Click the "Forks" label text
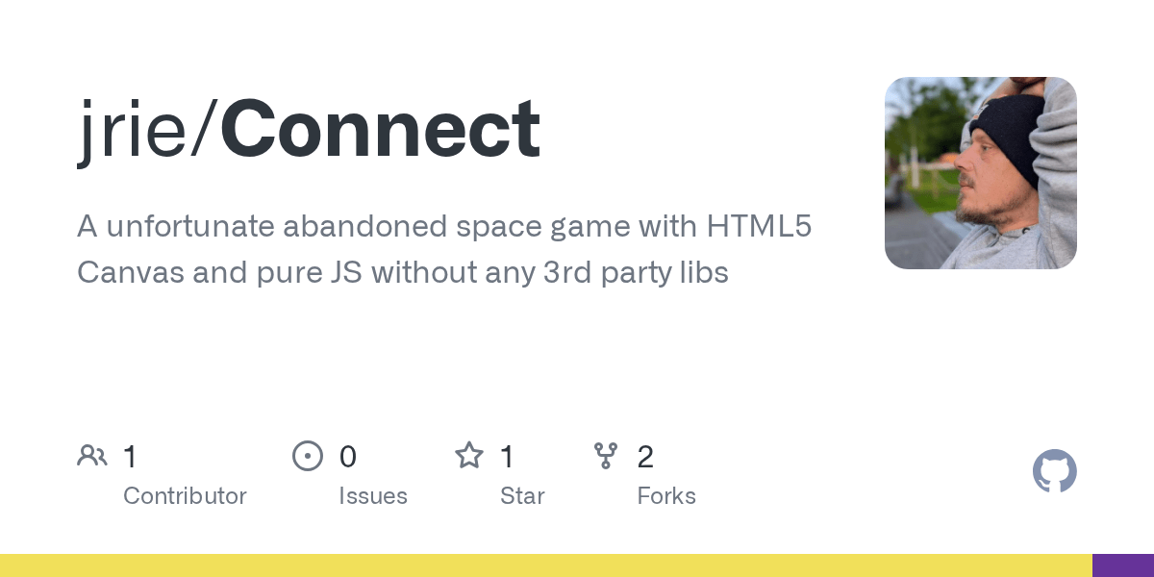Screen dimensions: 1154x577 (x=666, y=496)
